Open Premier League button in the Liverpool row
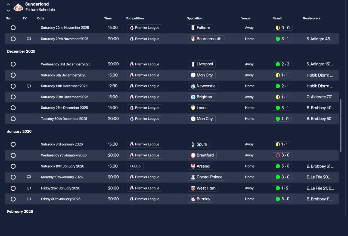This screenshot has height=236, width=348. (x=145, y=64)
